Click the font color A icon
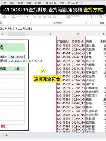Viewport: 106px width, 141px height. click(14, 16)
